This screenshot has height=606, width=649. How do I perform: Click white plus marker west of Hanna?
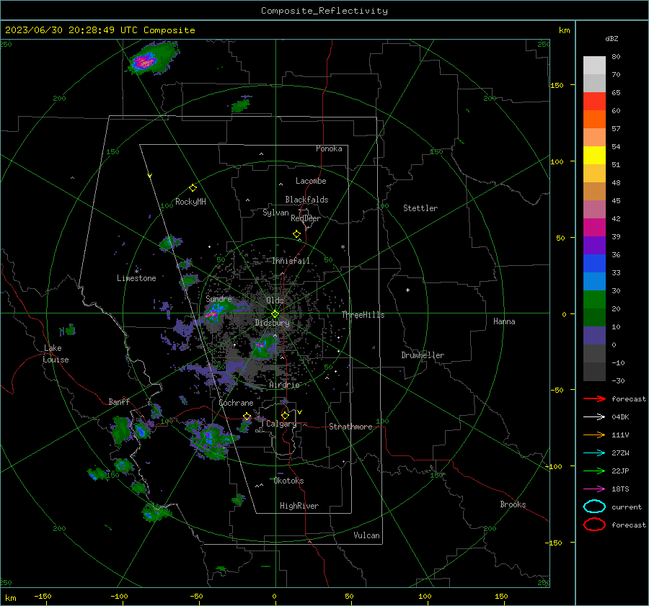407,290
